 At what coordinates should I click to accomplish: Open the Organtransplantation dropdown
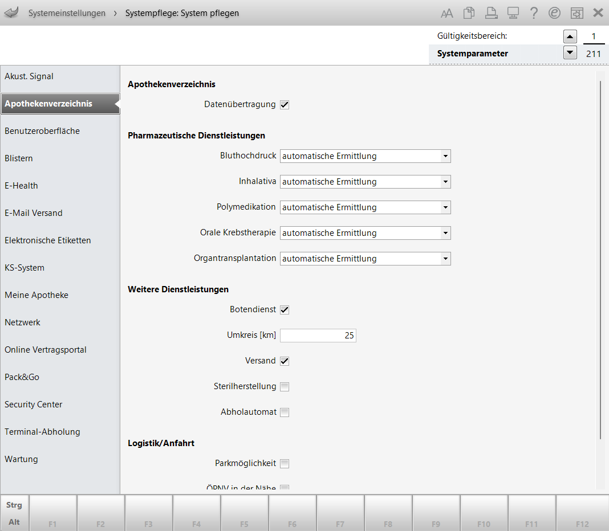[445, 259]
